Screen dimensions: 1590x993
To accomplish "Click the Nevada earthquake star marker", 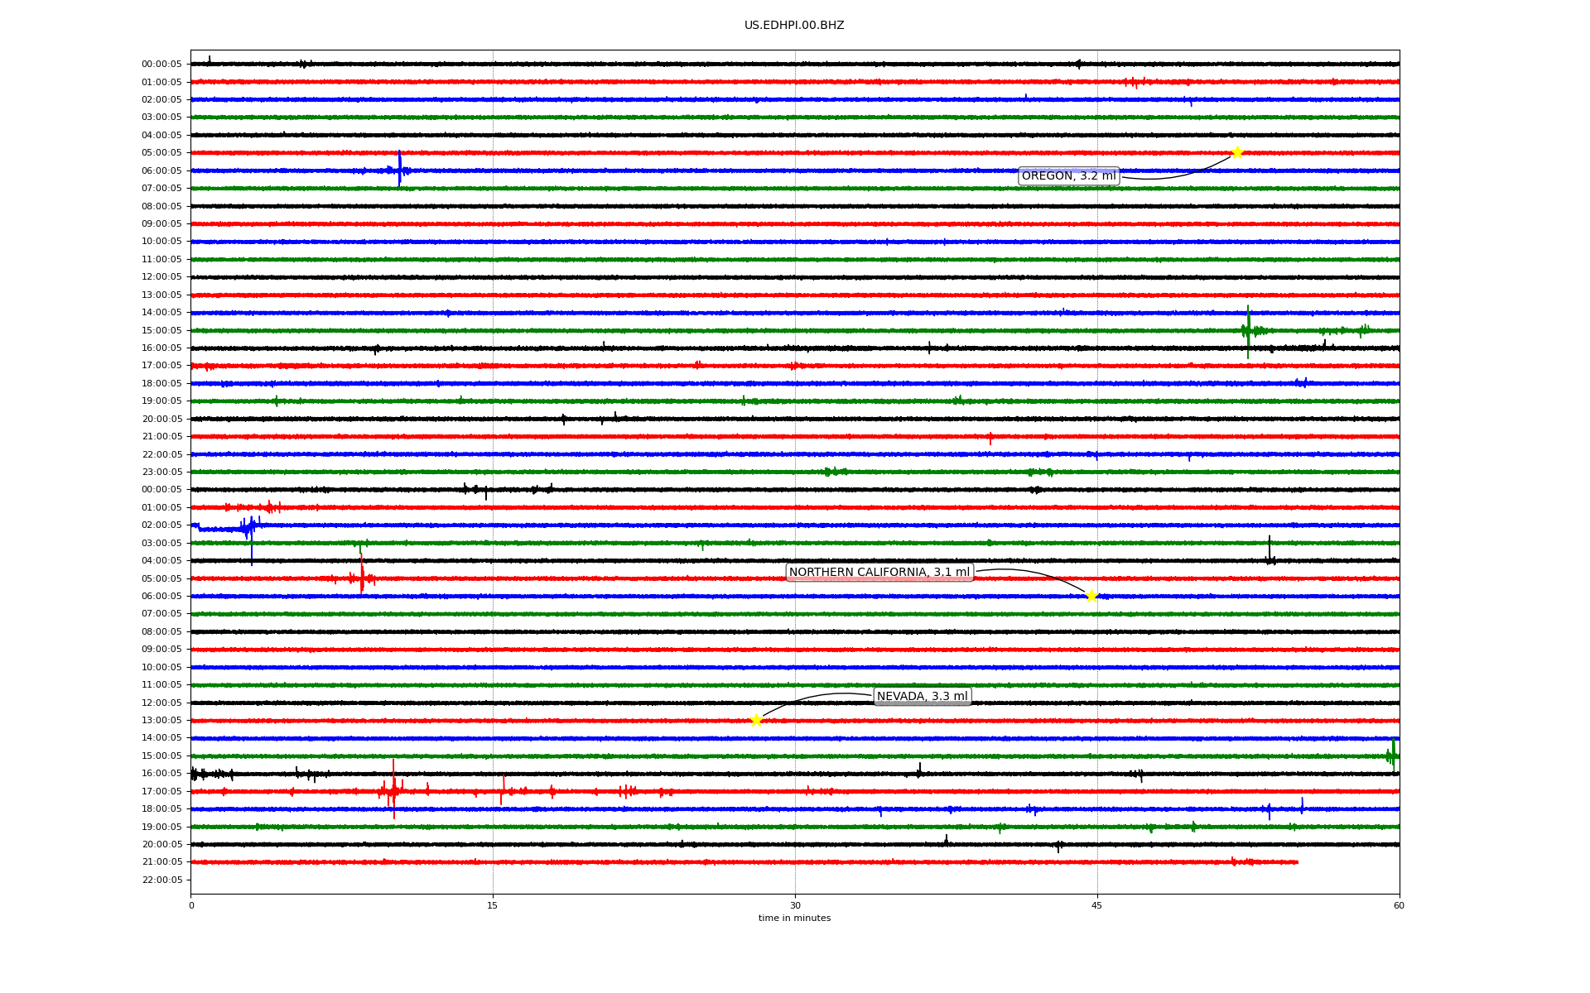I will (756, 720).
